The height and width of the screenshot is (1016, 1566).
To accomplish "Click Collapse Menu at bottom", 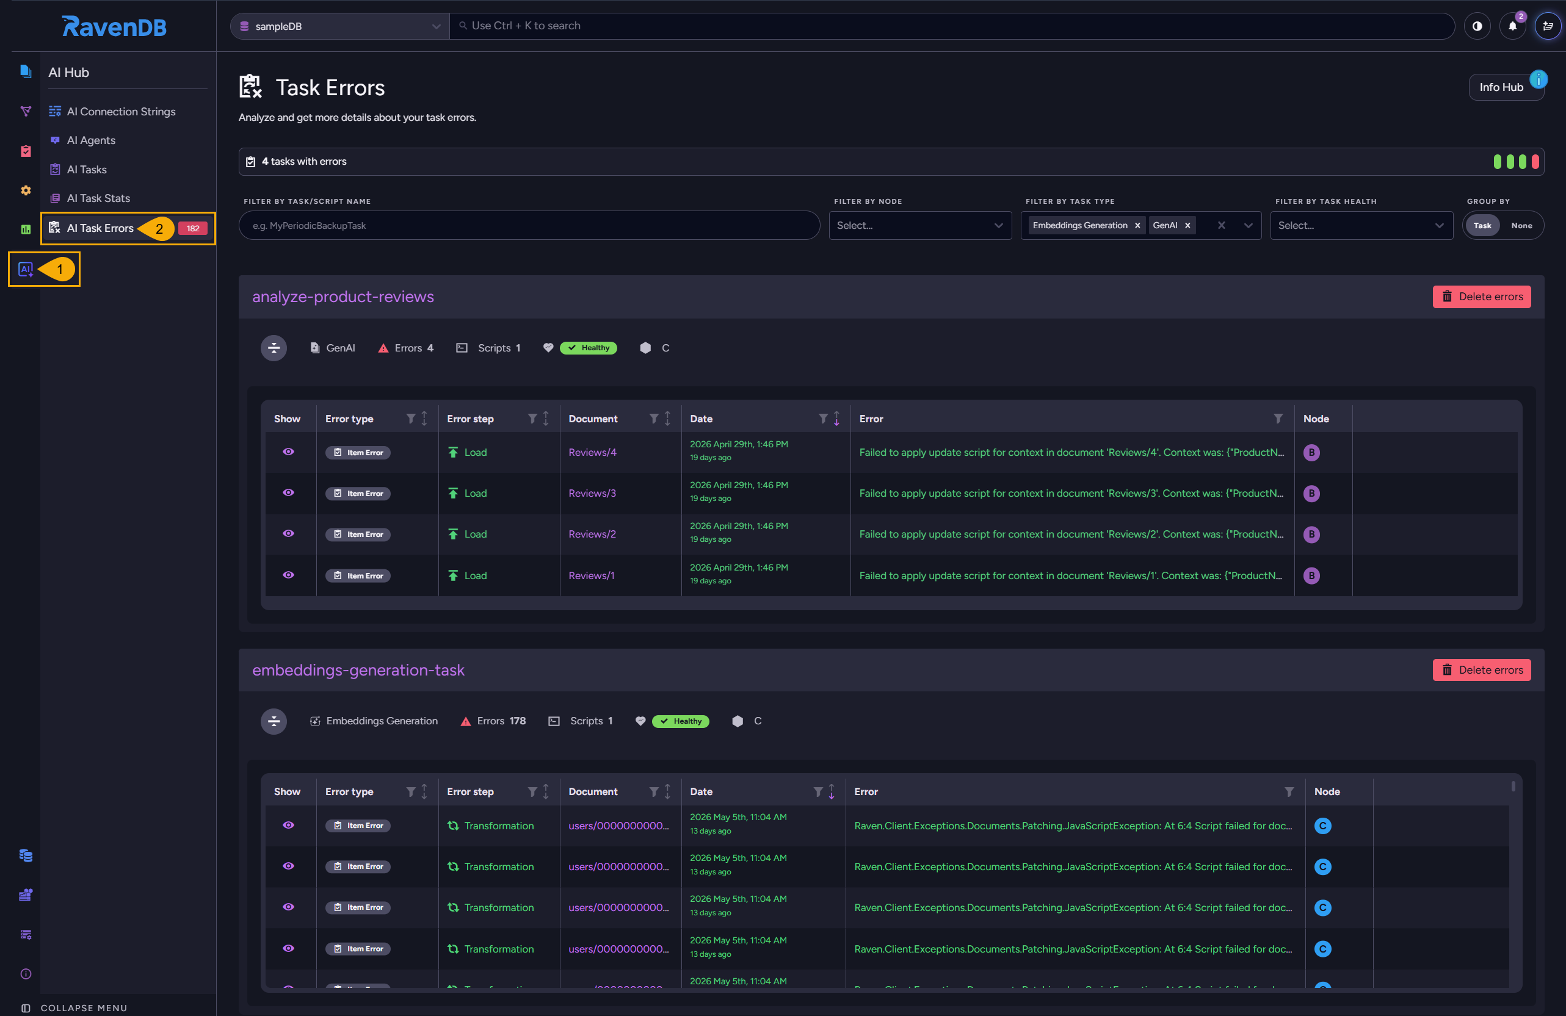I will tap(74, 1007).
